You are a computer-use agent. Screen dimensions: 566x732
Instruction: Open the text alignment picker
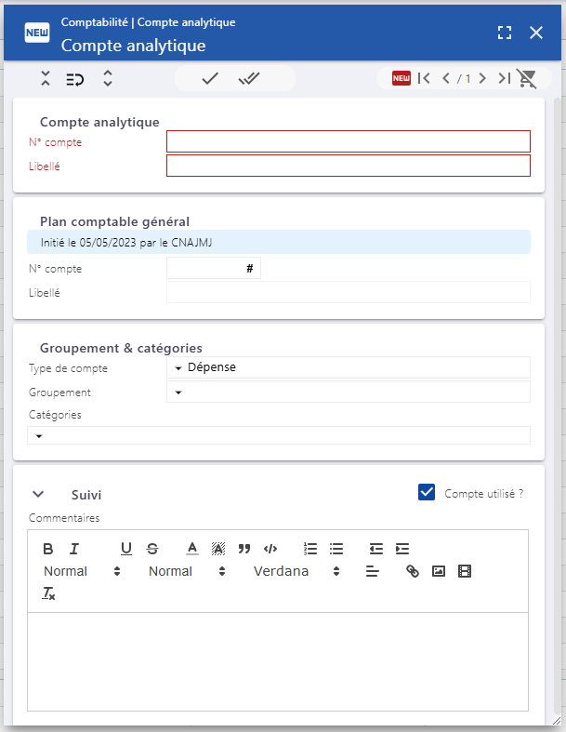point(373,571)
